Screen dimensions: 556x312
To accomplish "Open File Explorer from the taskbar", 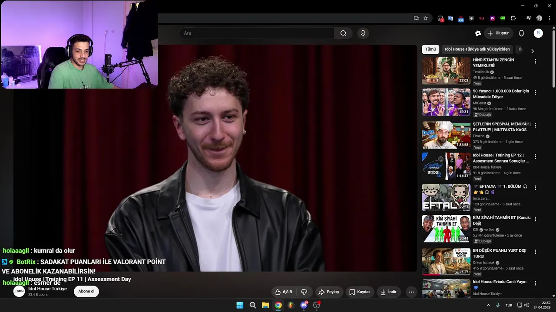I will (x=265, y=305).
